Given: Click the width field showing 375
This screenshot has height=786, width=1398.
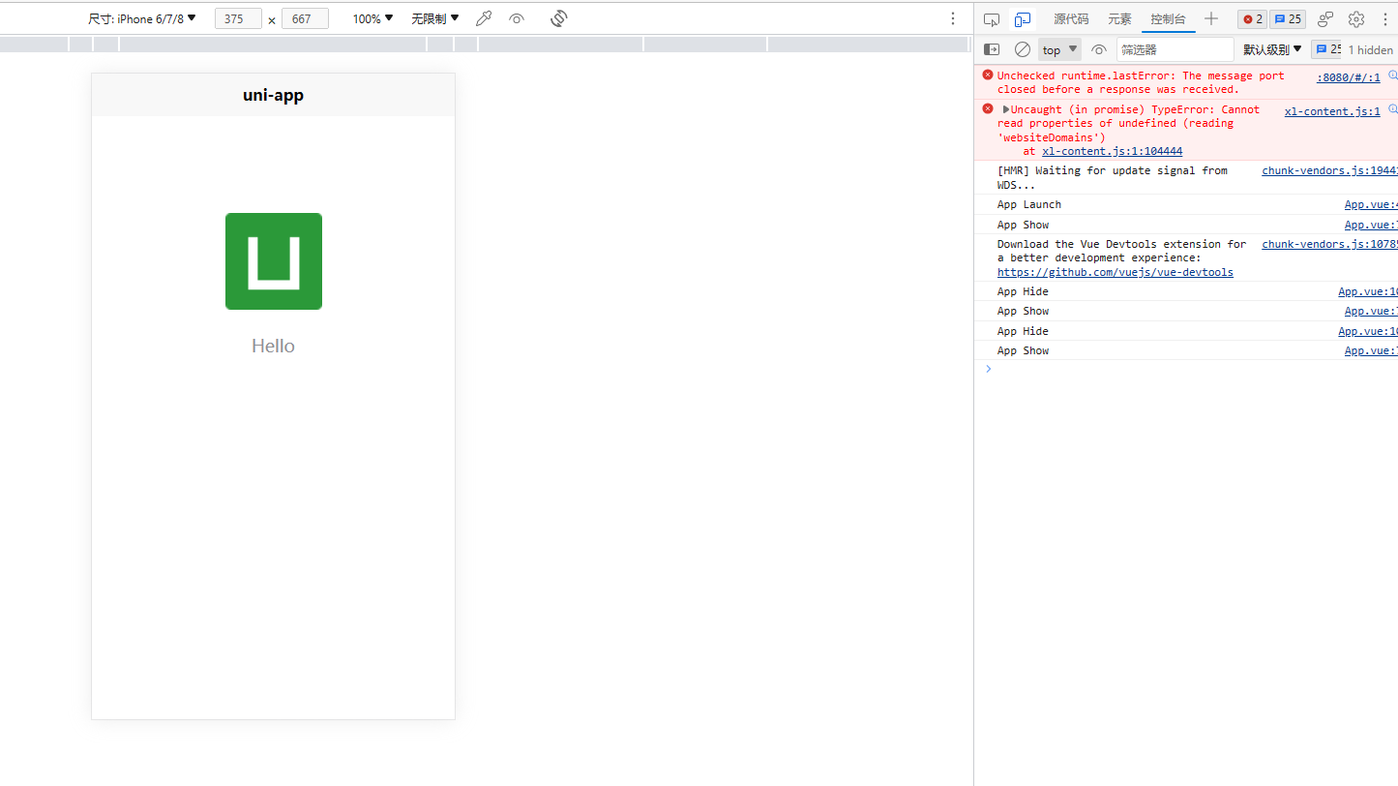Looking at the screenshot, I should pos(238,18).
